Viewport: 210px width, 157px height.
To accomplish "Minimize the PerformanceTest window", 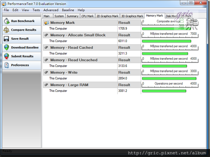I will coord(184,3).
